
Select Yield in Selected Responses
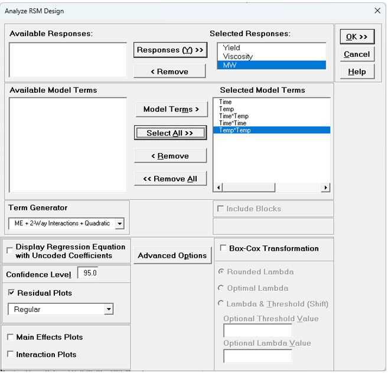(x=272, y=47)
